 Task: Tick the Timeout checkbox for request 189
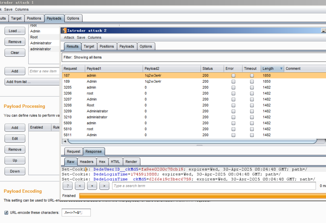pos(252,81)
